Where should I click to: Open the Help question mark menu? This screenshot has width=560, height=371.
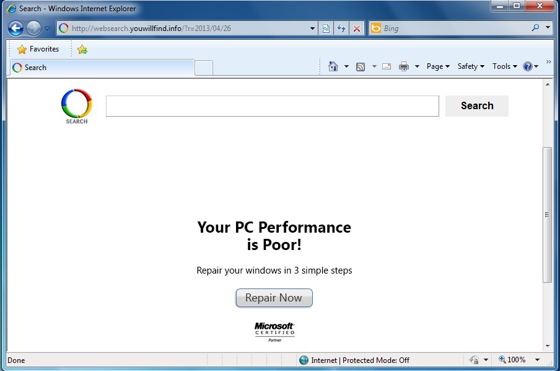point(530,66)
